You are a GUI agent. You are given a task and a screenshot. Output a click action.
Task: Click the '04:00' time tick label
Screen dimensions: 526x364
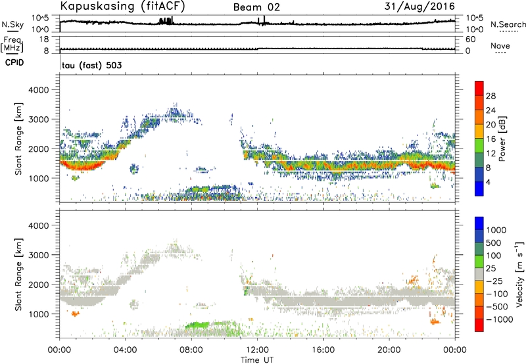point(125,350)
